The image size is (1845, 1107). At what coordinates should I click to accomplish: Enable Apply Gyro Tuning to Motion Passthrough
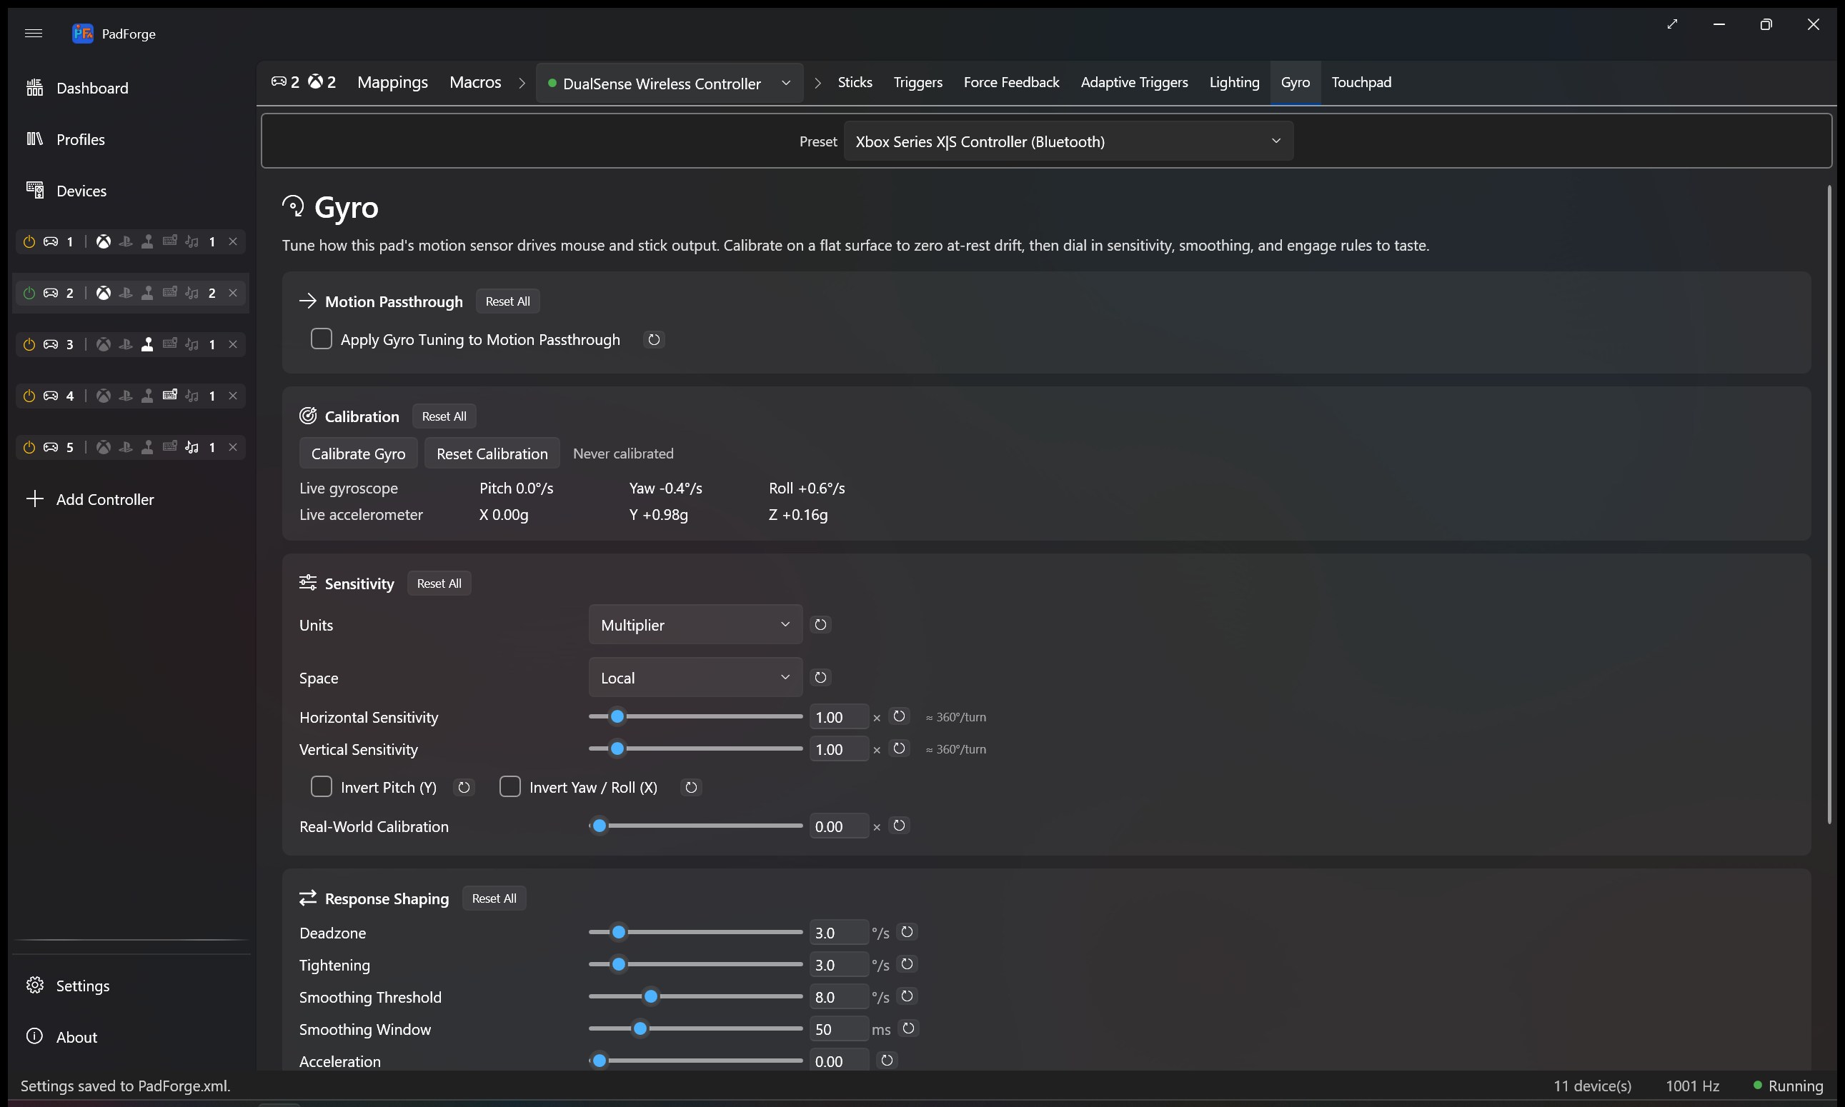click(321, 339)
